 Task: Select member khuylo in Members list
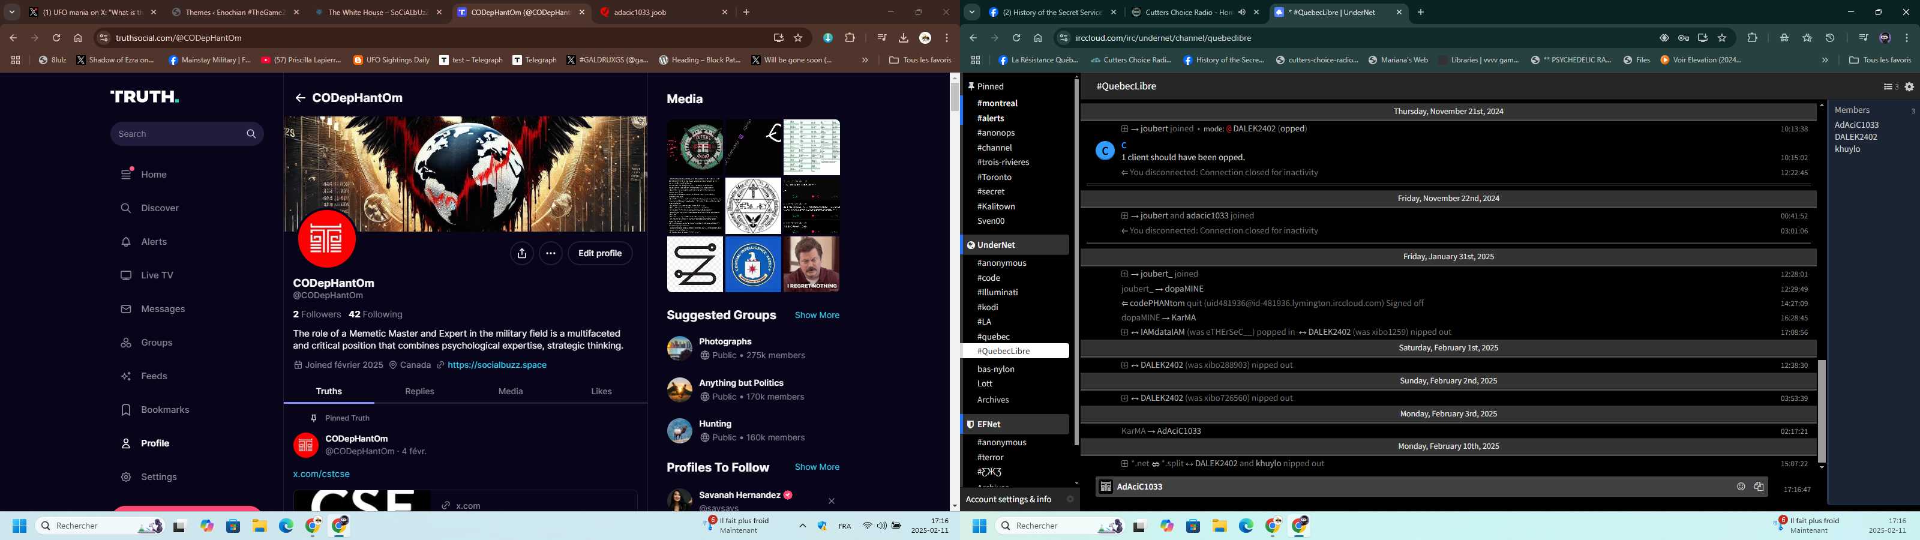1848,150
